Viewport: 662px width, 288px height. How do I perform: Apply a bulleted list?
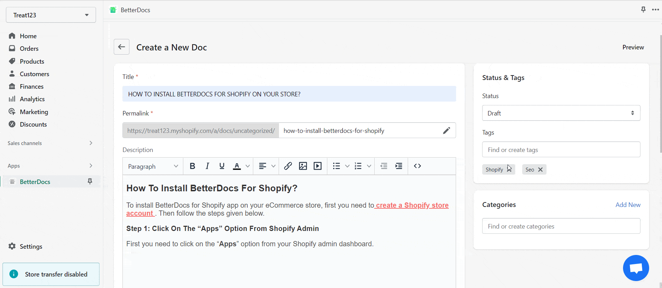click(x=336, y=166)
